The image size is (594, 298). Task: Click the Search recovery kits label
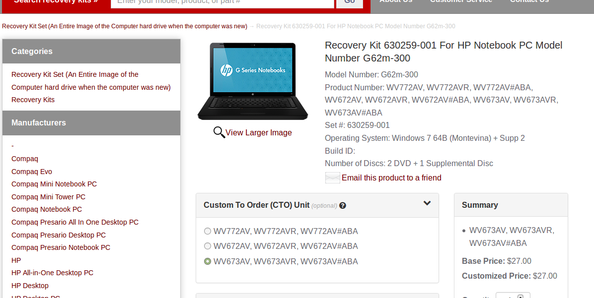[56, 1]
